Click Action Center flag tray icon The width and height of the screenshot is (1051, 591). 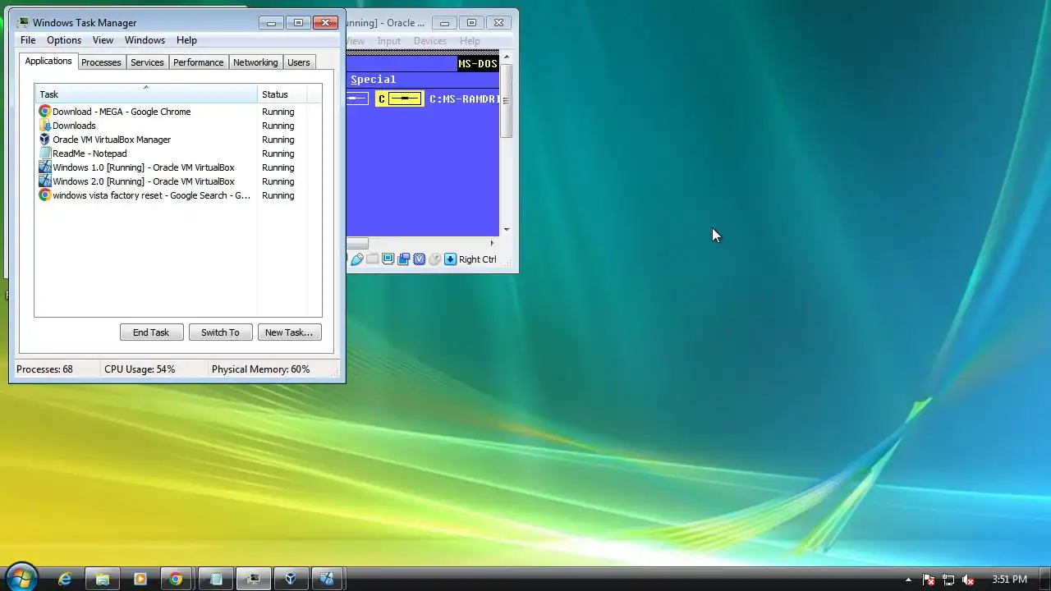929,580
